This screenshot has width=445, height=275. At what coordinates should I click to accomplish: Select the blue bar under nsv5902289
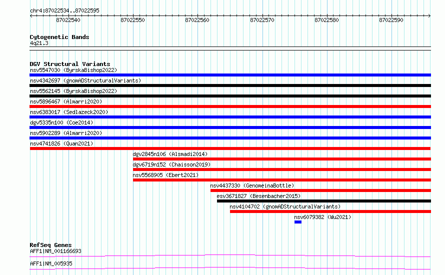[230, 138]
